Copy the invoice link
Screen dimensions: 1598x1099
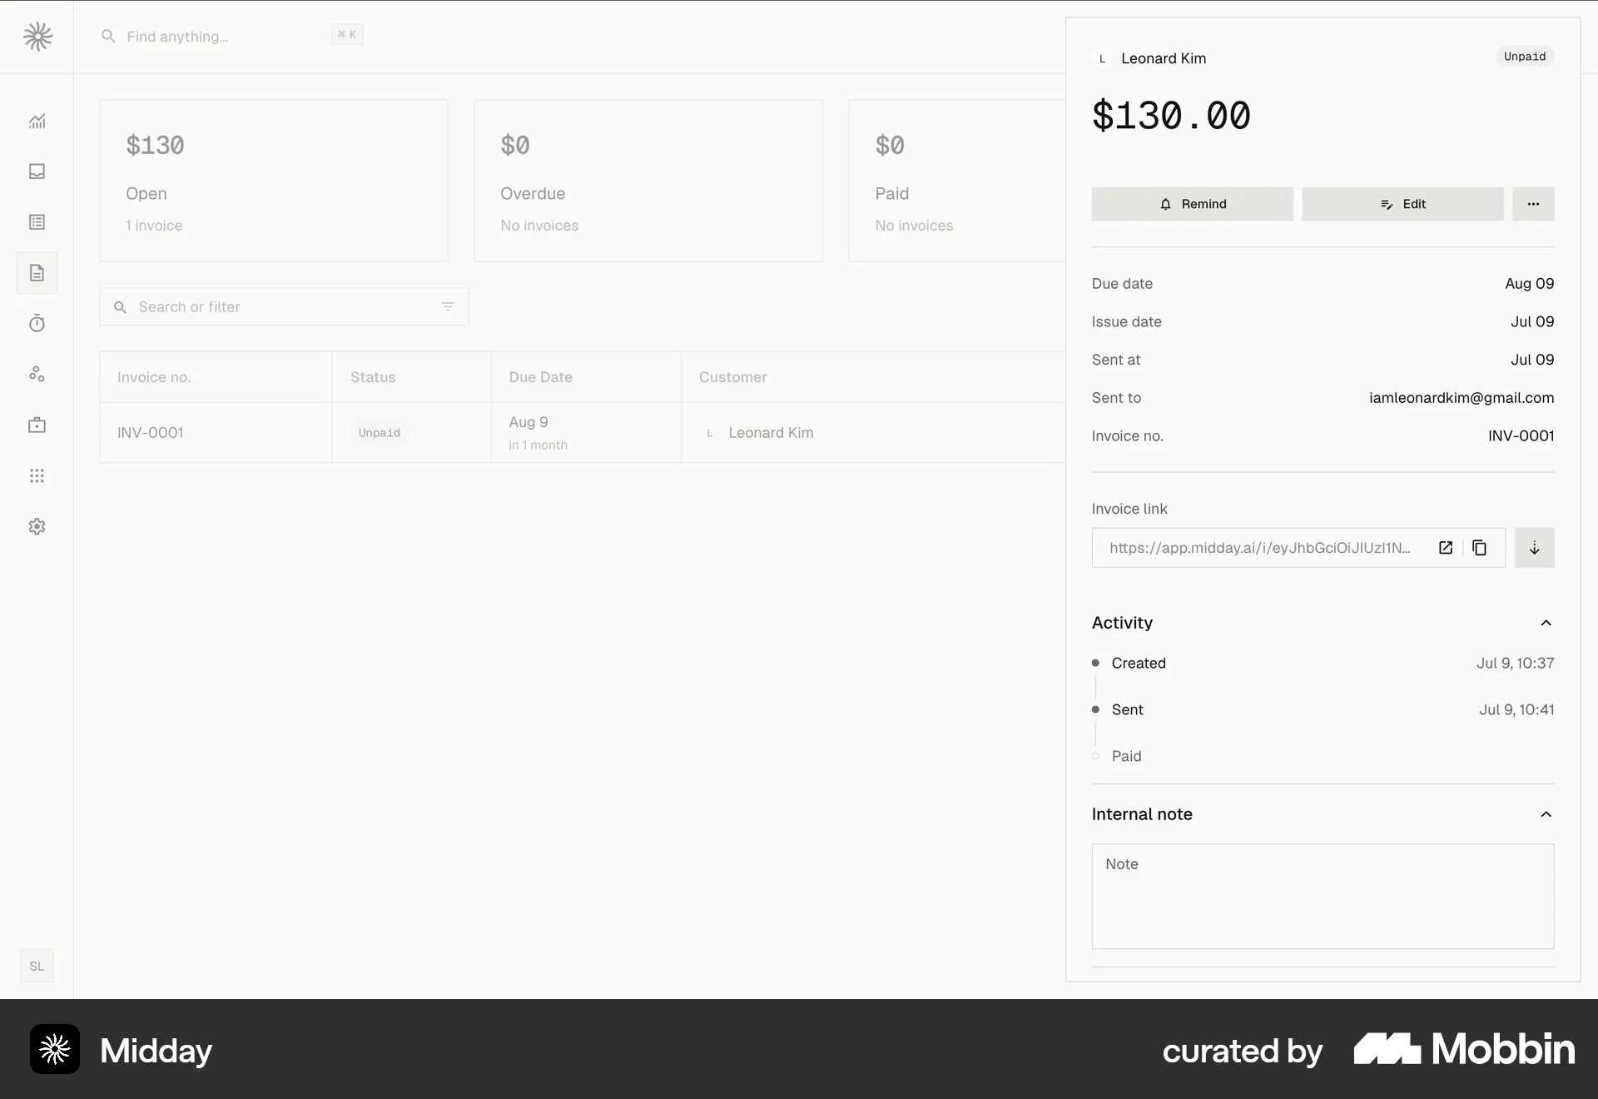[x=1480, y=548]
